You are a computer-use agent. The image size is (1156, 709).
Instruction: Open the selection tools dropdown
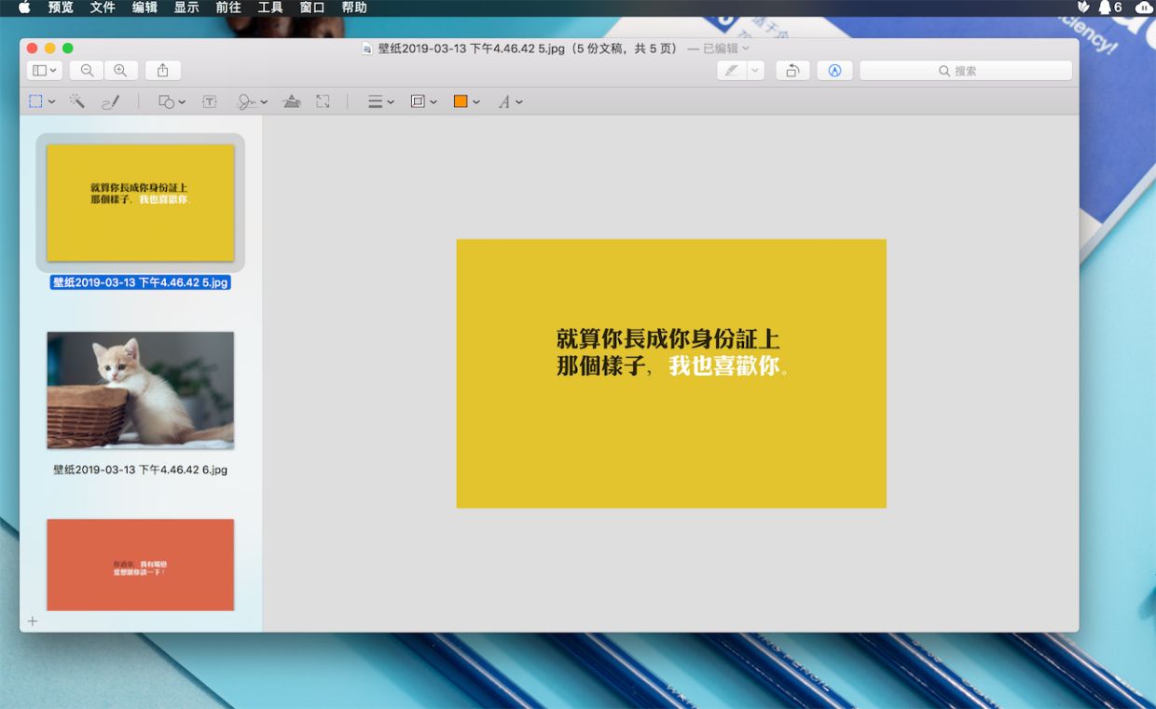tap(41, 102)
